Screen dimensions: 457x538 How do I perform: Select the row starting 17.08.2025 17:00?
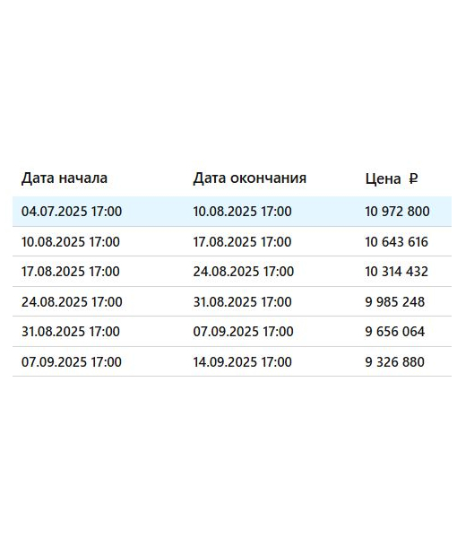tap(232, 272)
